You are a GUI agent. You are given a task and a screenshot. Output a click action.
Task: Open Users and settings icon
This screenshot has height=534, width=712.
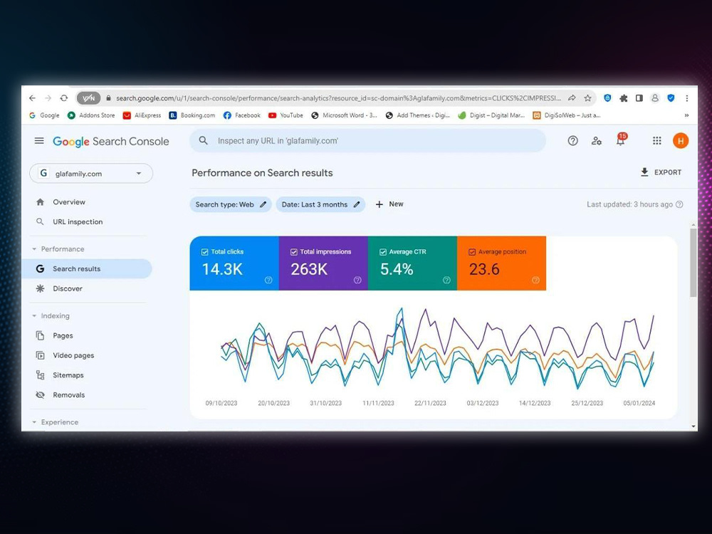point(596,141)
